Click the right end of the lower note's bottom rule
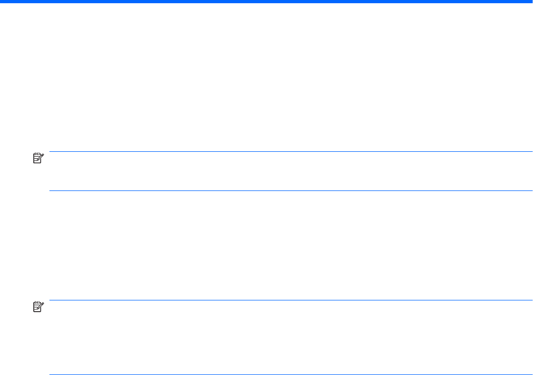533x375 pixels. 530,374
